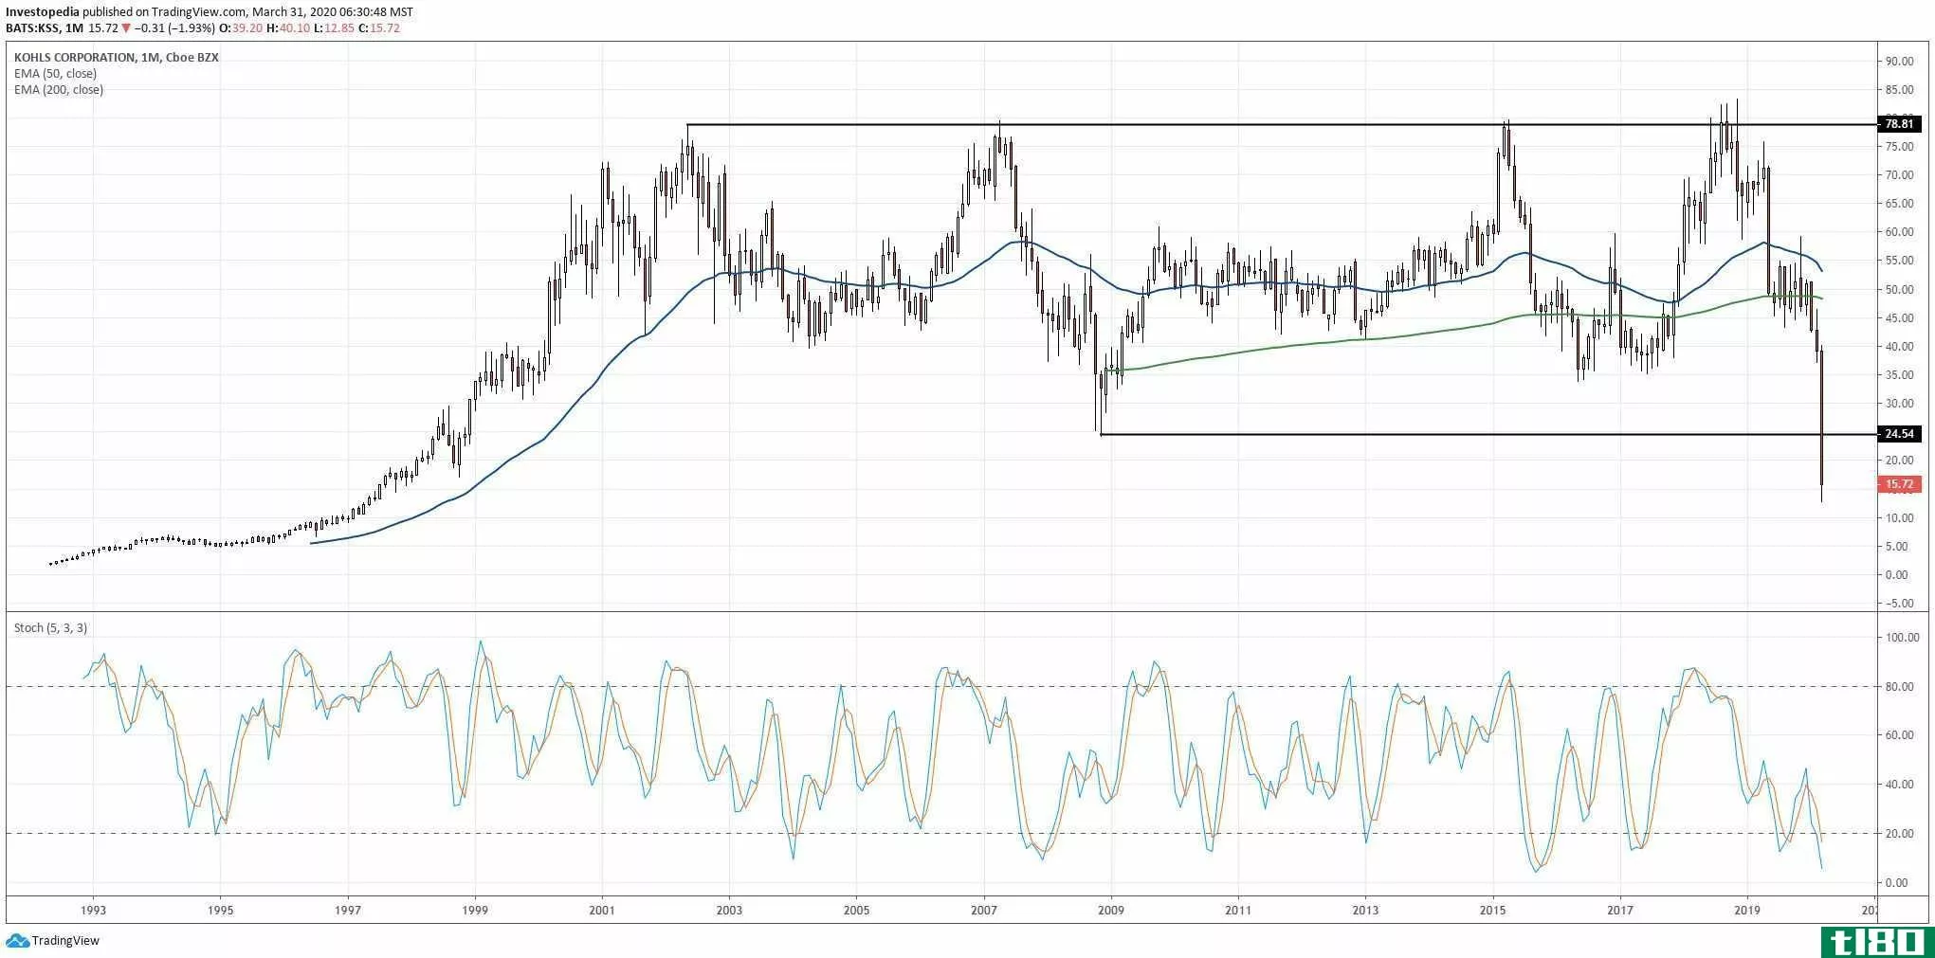Click the 15.72 current price label
Viewport: 1935px width, 958px height.
point(1899,484)
